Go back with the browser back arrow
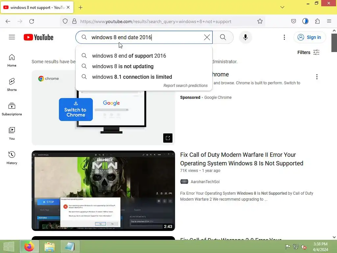The height and width of the screenshot is (253, 337). pyautogui.click(x=8, y=21)
